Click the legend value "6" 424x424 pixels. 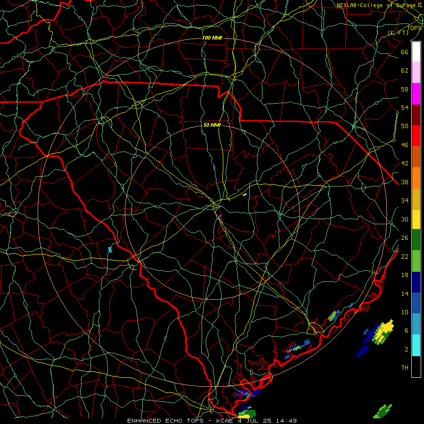pos(407,331)
